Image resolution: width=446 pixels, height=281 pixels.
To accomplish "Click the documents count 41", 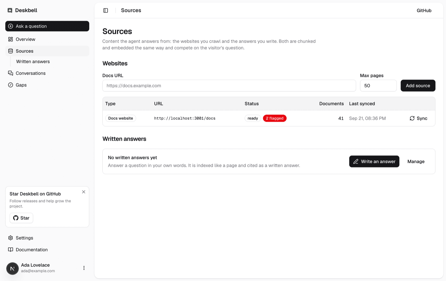I will click(x=341, y=118).
